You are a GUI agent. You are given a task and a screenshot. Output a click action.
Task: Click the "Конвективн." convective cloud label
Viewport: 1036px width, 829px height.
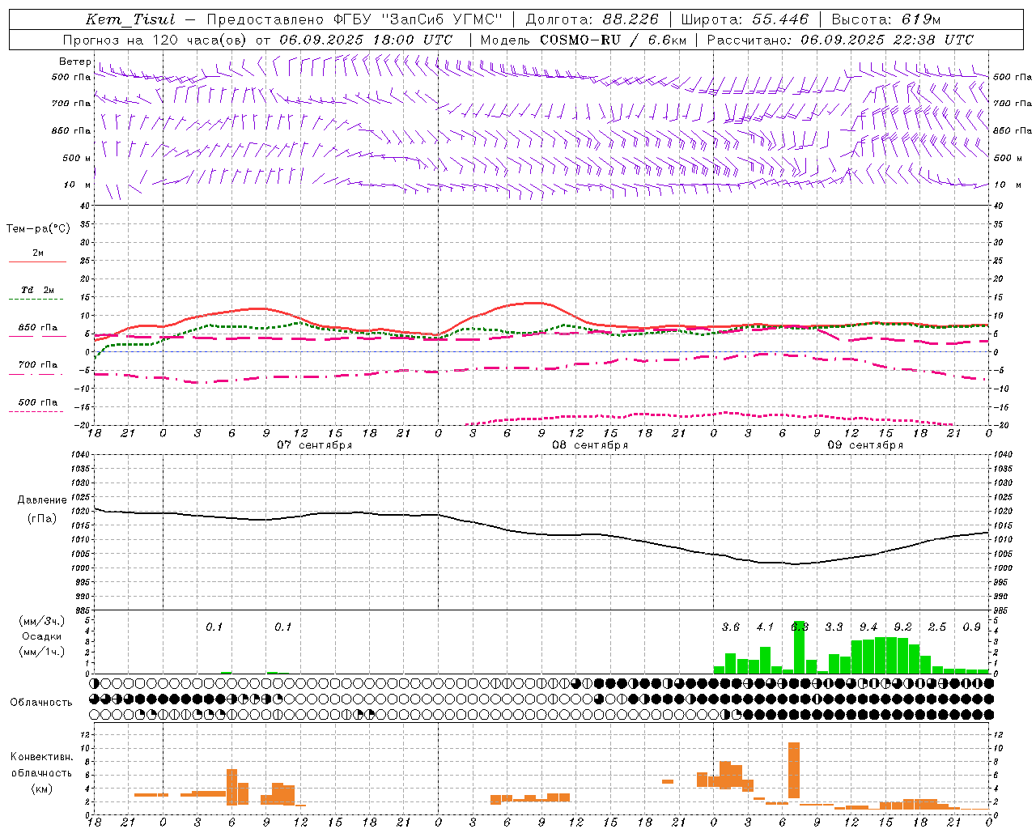[42, 756]
